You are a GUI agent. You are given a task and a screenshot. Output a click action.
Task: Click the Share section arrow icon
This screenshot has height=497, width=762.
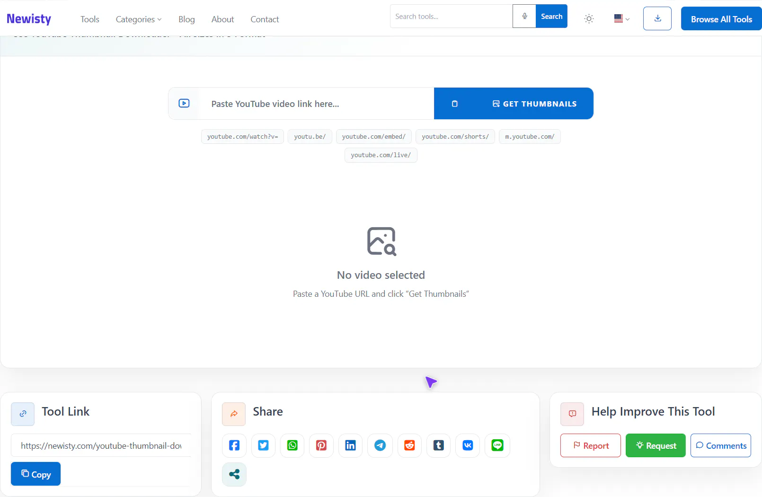click(x=234, y=414)
